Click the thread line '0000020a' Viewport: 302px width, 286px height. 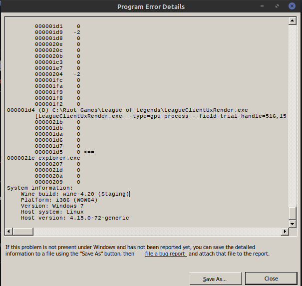click(57, 176)
